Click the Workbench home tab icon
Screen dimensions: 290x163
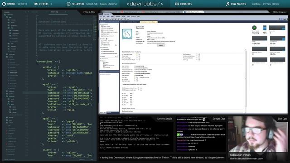(101, 14)
